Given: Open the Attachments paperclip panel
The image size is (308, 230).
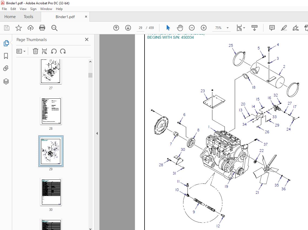Looking at the screenshot, I should tap(6, 68).
